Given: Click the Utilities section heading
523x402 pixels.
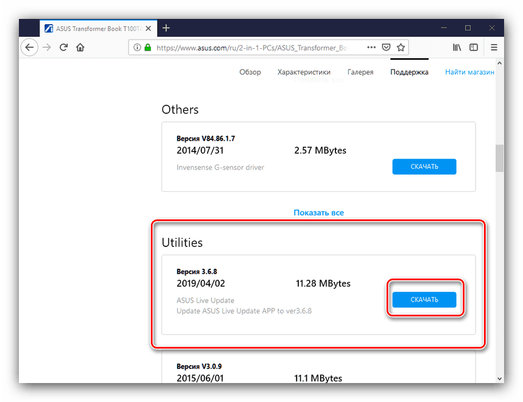Looking at the screenshot, I should click(182, 242).
